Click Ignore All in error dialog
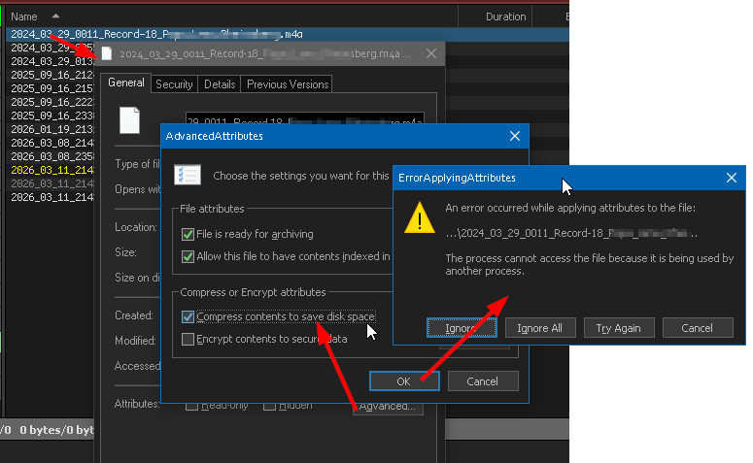 (539, 328)
